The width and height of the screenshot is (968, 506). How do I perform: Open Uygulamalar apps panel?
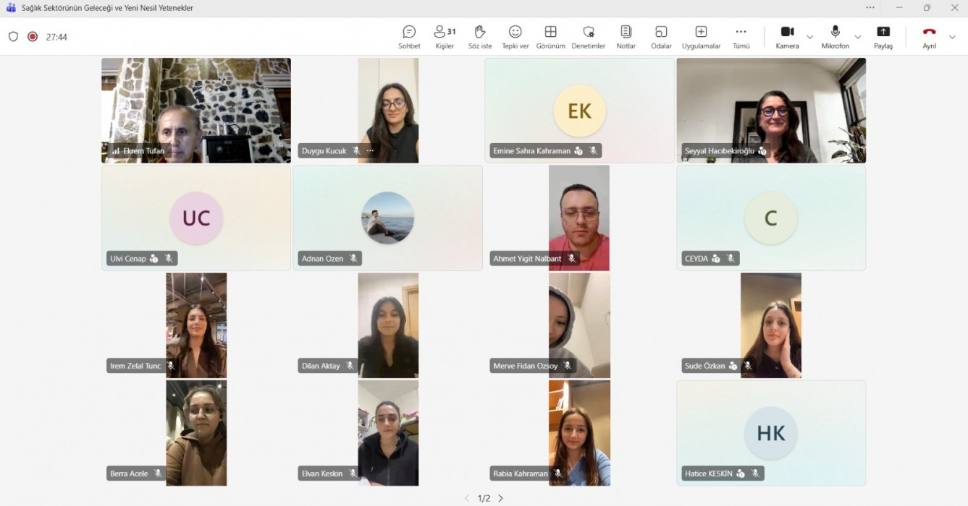click(701, 36)
